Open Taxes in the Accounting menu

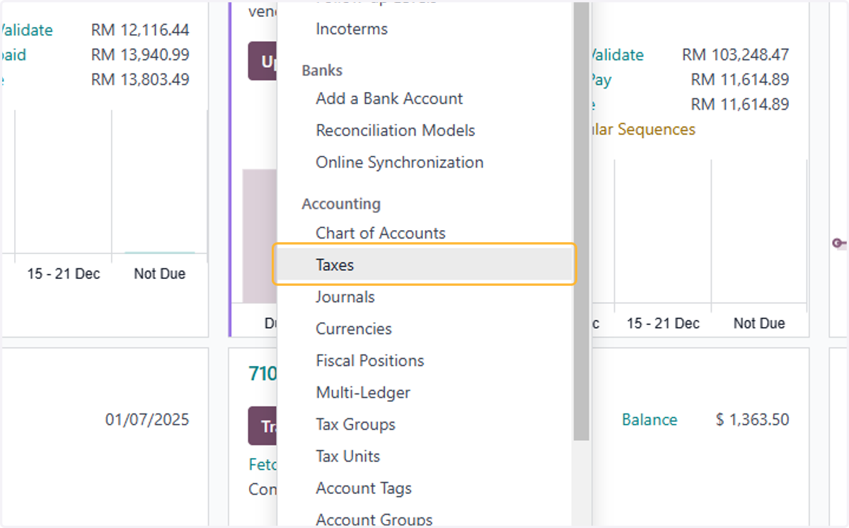click(424, 265)
